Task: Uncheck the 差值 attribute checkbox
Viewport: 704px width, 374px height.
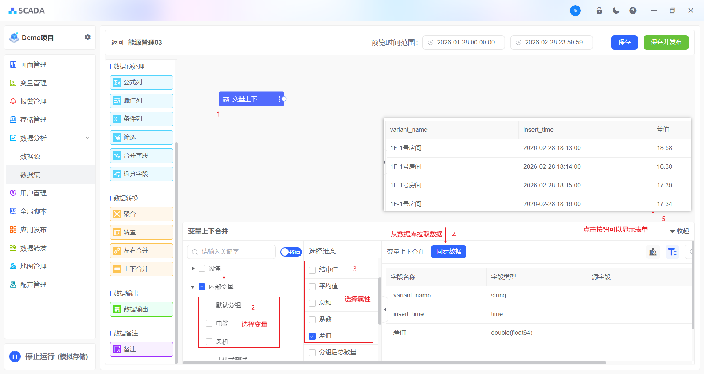Action: (312, 335)
